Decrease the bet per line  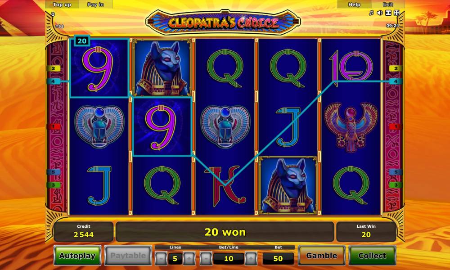click(206, 258)
